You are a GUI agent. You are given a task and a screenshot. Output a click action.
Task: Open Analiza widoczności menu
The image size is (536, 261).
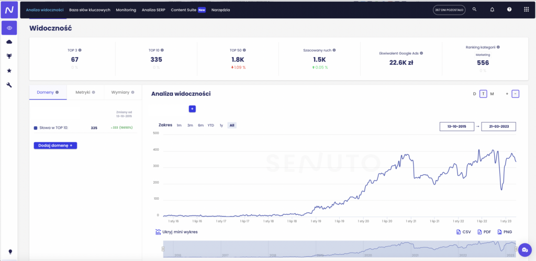click(45, 10)
